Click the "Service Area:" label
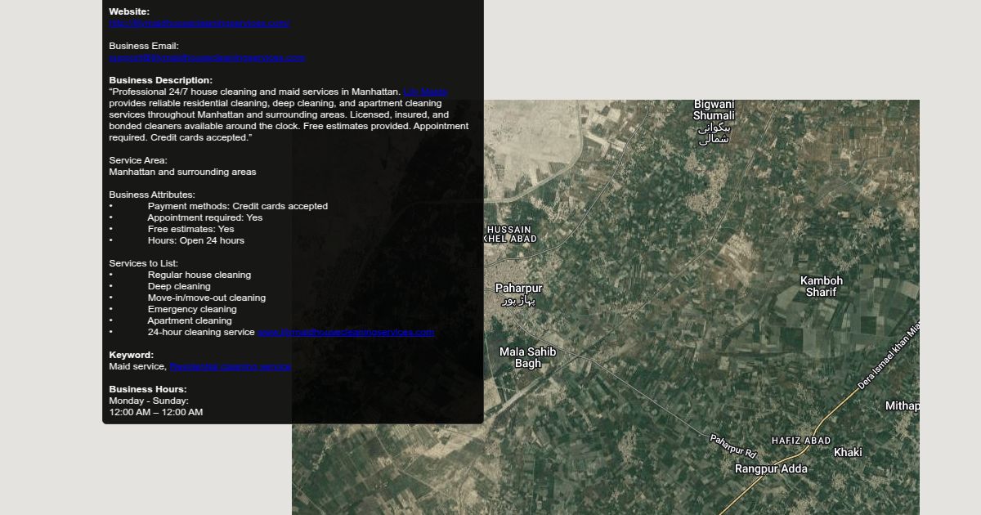981x515 pixels. click(138, 161)
